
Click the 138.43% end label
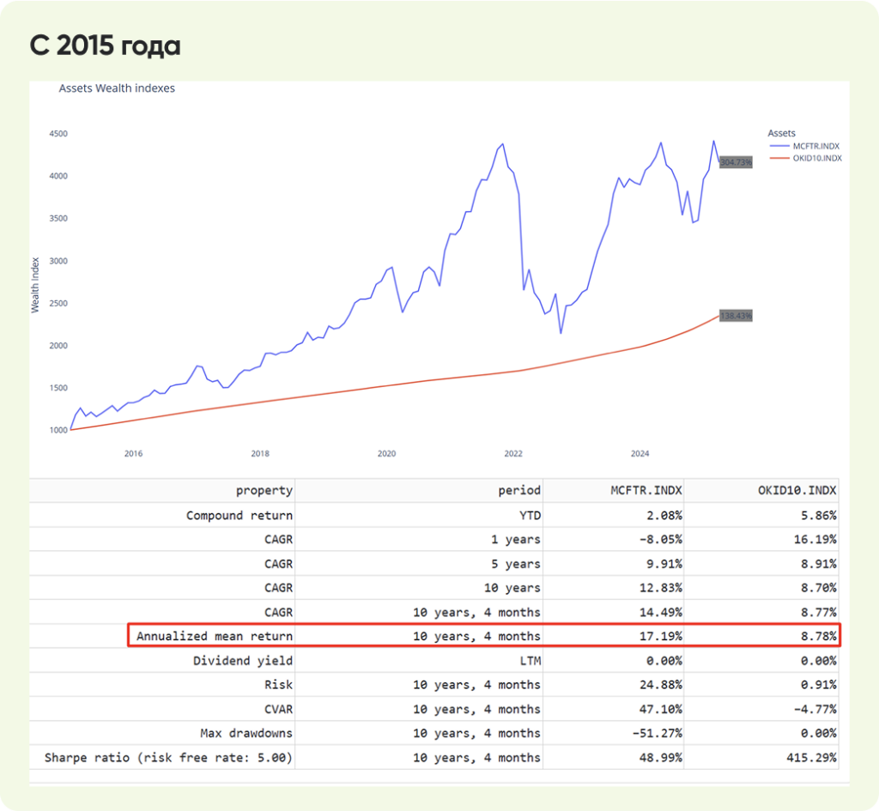click(736, 316)
